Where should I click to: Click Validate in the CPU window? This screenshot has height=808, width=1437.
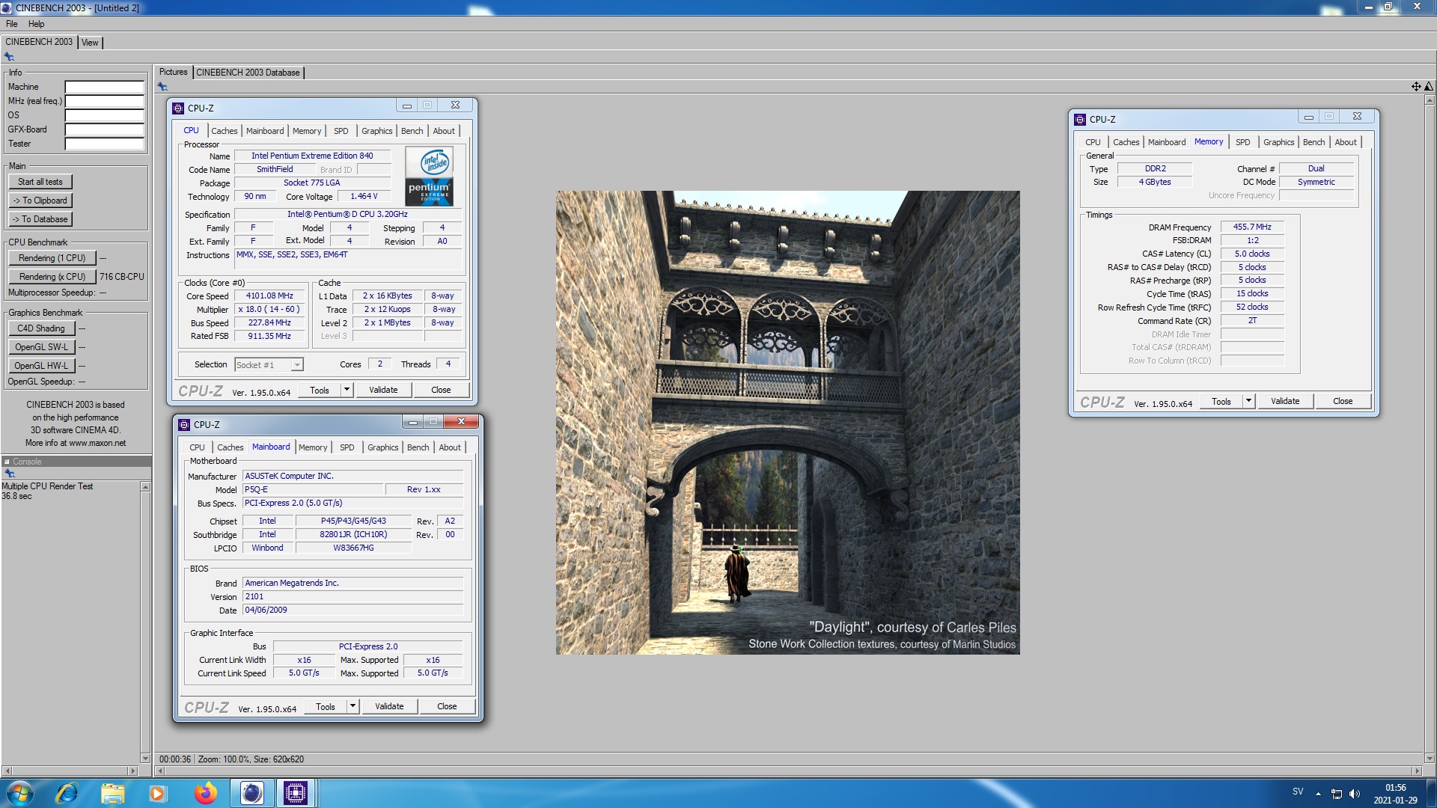coord(383,390)
